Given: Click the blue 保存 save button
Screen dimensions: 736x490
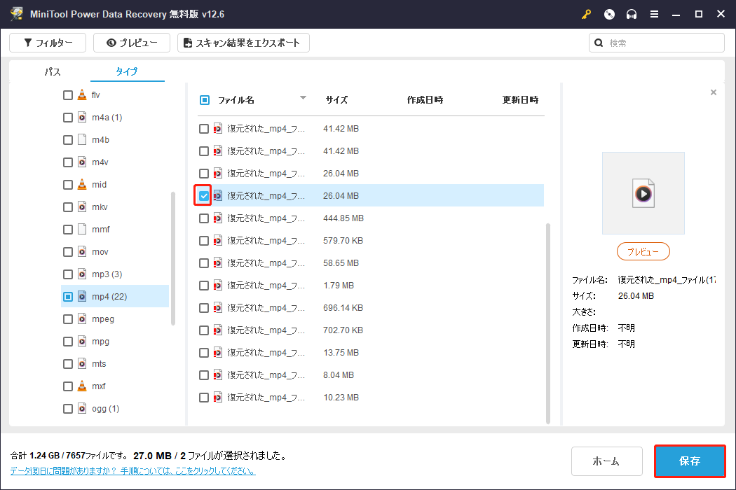Looking at the screenshot, I should [x=690, y=461].
